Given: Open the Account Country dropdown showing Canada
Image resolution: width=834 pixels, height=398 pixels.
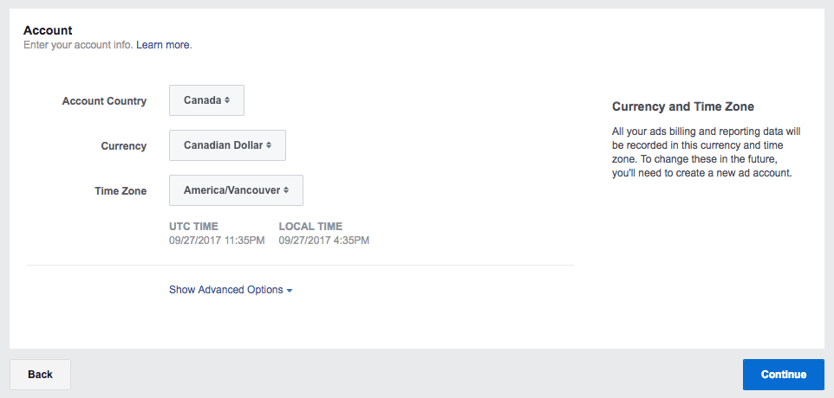Looking at the screenshot, I should click(x=205, y=100).
